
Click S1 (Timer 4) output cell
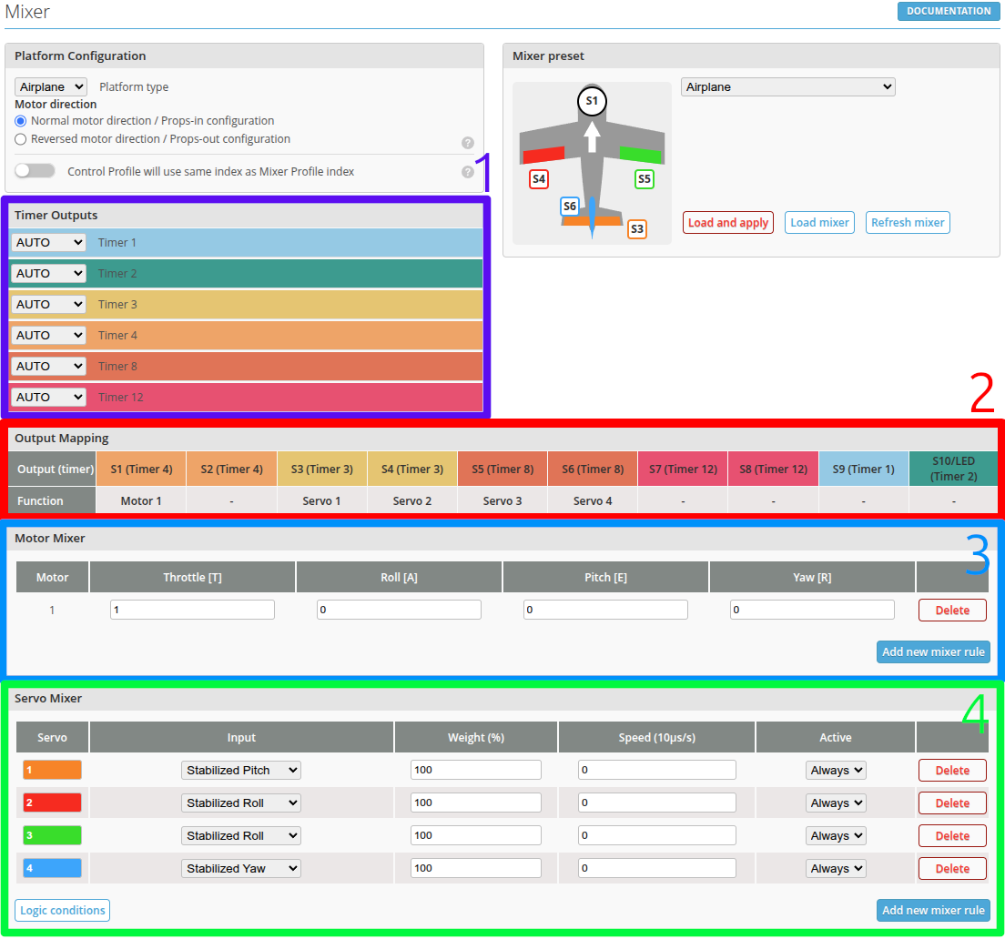point(142,469)
